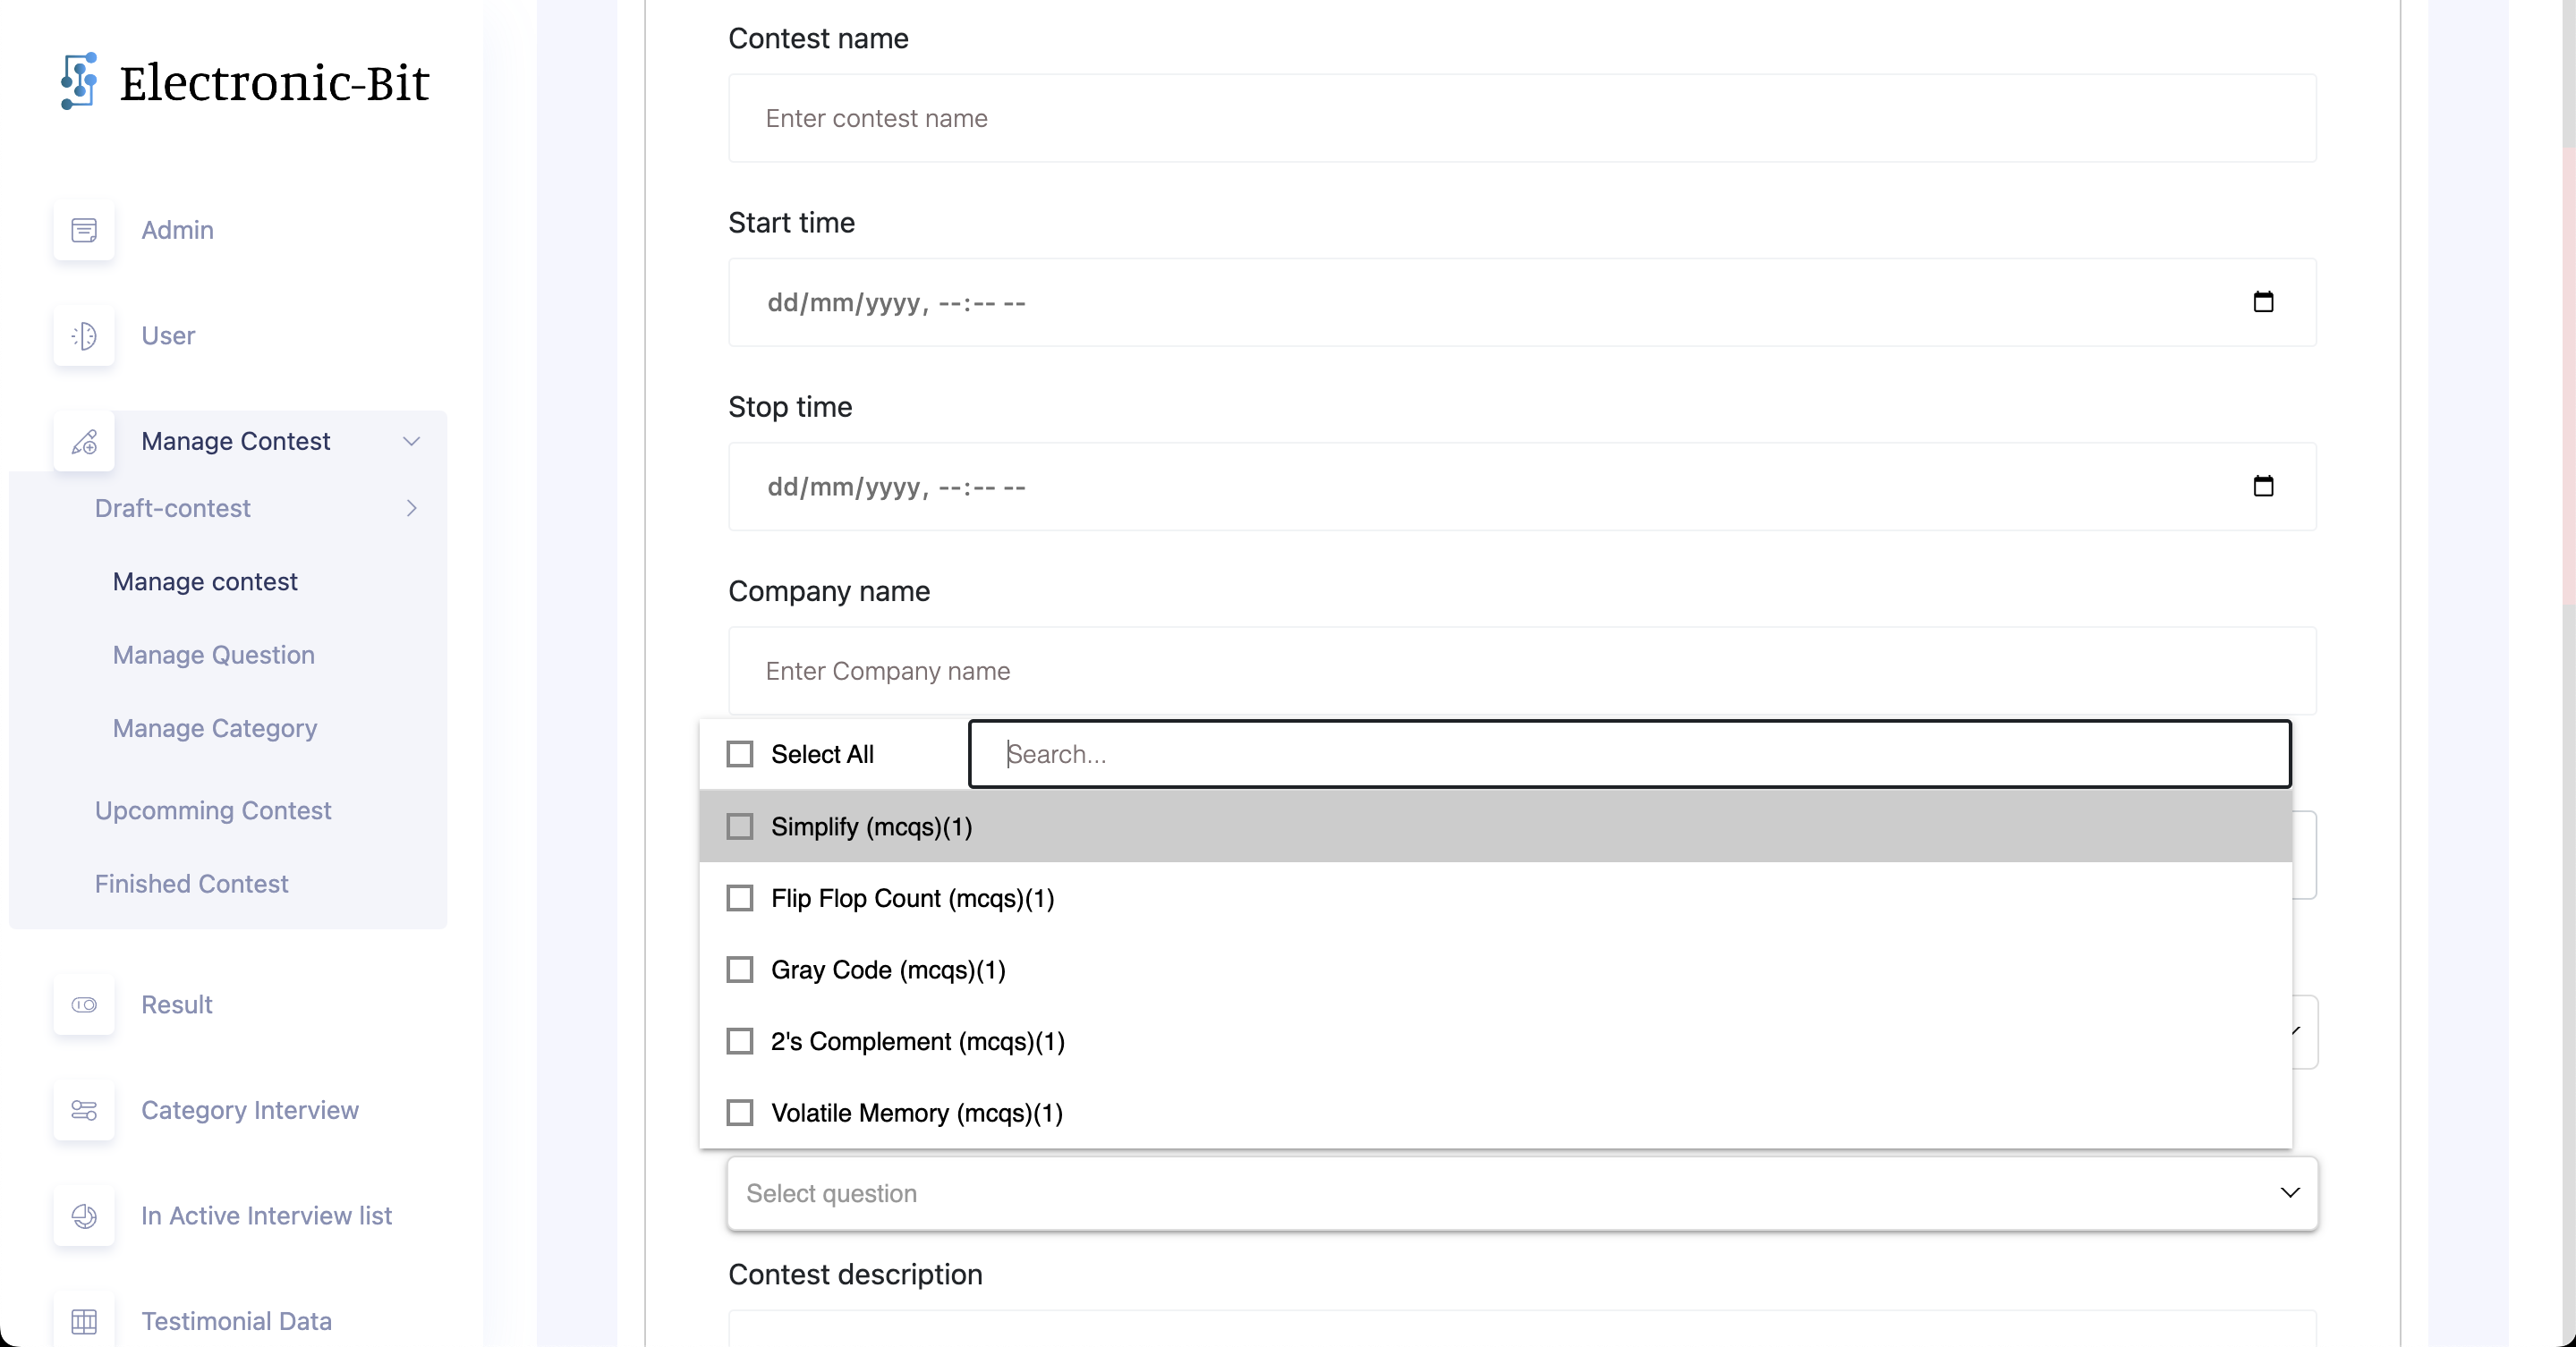The width and height of the screenshot is (2576, 1347).
Task: Click the Manage Contest pencil icon
Action: [x=84, y=442]
